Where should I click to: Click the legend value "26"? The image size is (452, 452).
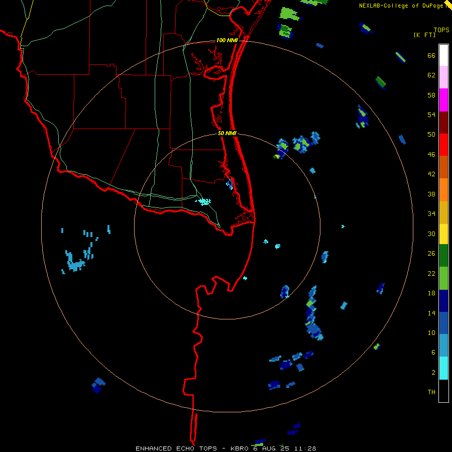[x=431, y=254]
